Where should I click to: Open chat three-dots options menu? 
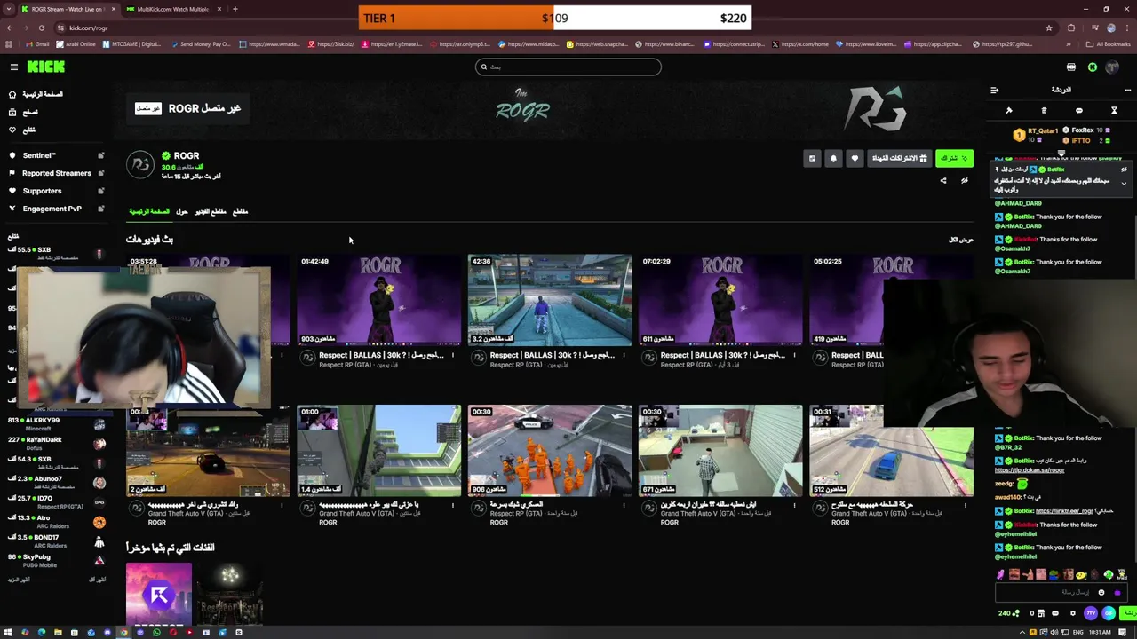(1127, 90)
